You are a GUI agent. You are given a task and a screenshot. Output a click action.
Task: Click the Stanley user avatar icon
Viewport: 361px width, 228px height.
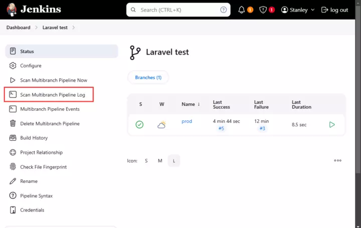[285, 10]
